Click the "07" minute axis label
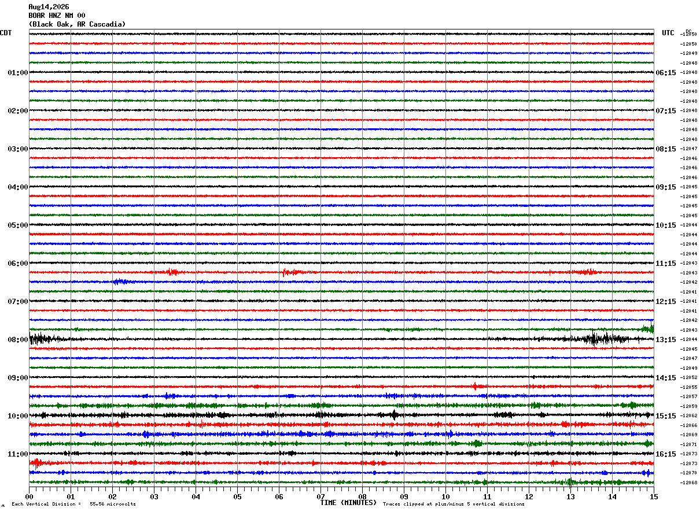 click(320, 496)
